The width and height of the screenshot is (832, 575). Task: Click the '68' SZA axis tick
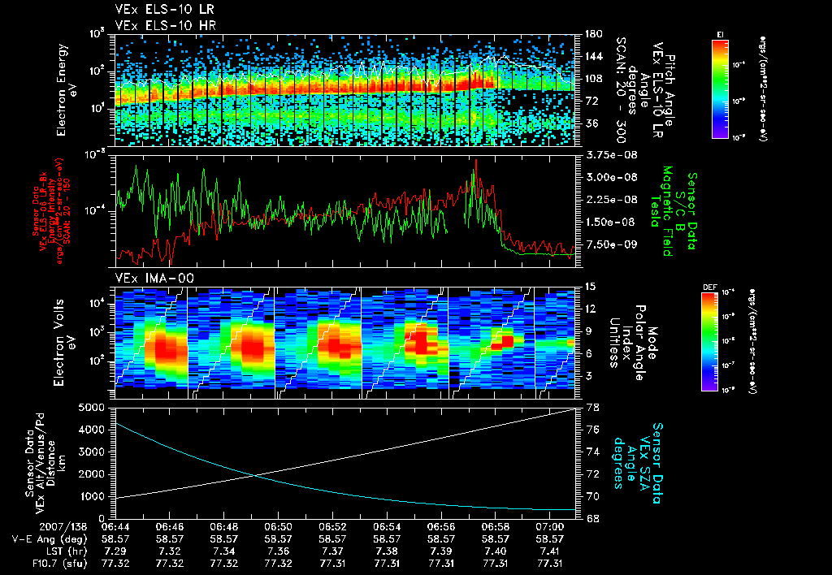coord(592,519)
